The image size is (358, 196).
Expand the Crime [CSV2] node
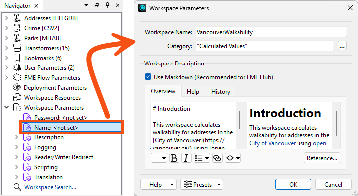7,28
